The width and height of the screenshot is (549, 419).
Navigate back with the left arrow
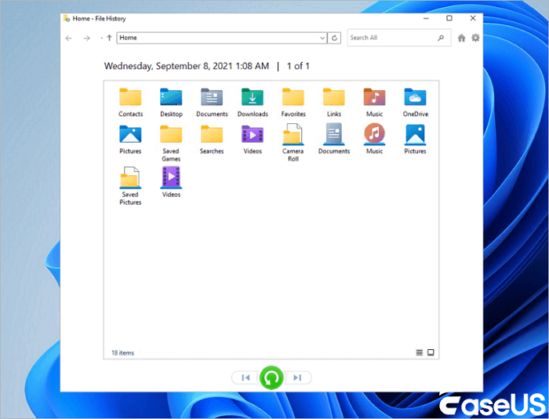(69, 38)
